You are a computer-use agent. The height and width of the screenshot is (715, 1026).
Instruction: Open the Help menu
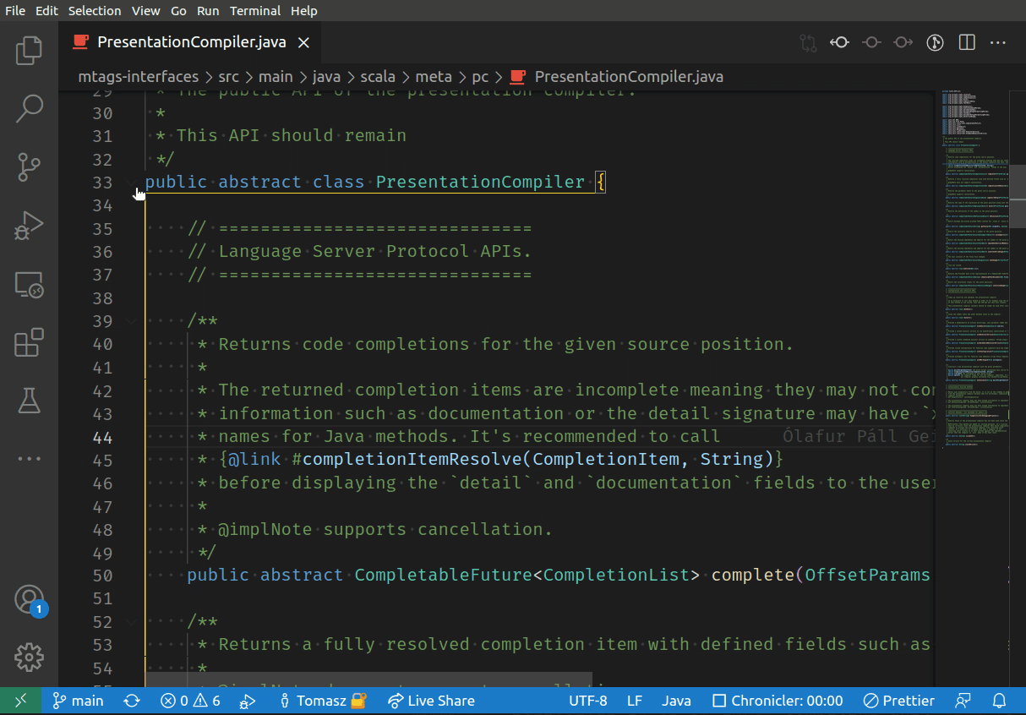[303, 11]
